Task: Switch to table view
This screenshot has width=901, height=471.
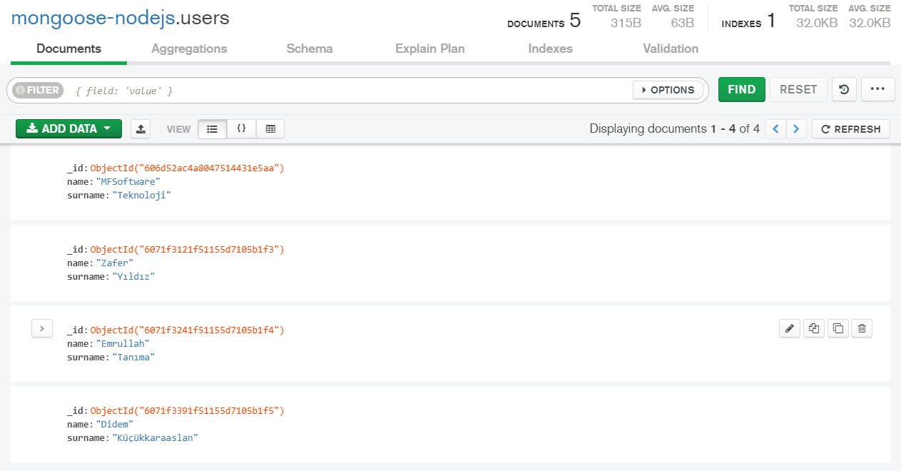Action: pyautogui.click(x=270, y=129)
